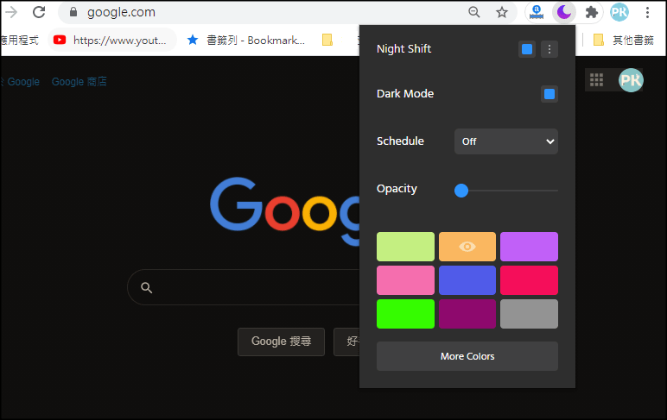Open the YouTube bookmark
667x420 pixels.
112,41
